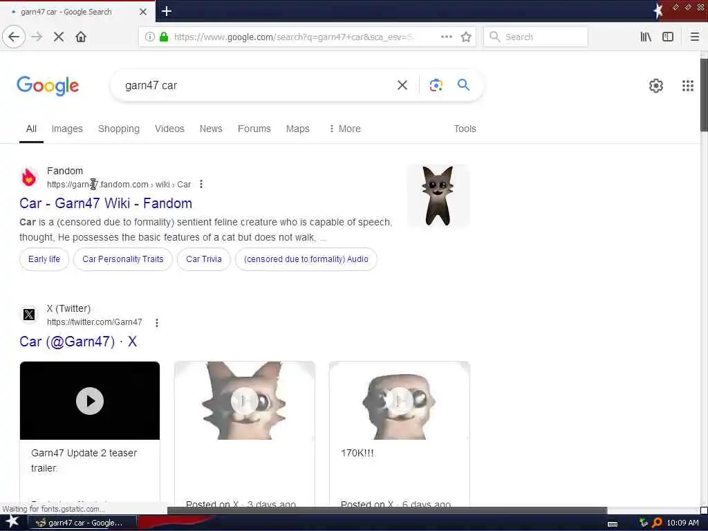Close the garn47 car Google Search tab
The height and width of the screenshot is (531, 708).
pyautogui.click(x=142, y=12)
